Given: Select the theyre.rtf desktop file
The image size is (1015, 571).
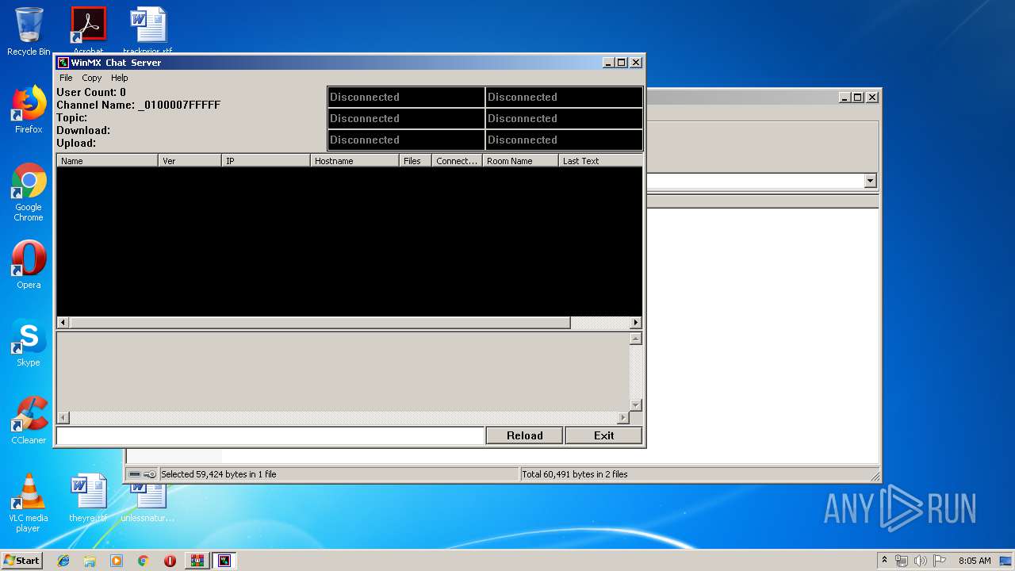Looking at the screenshot, I should click(x=88, y=499).
